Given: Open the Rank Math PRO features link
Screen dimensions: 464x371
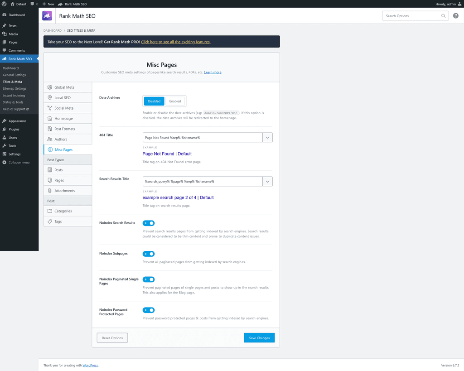Looking at the screenshot, I should [x=175, y=42].
